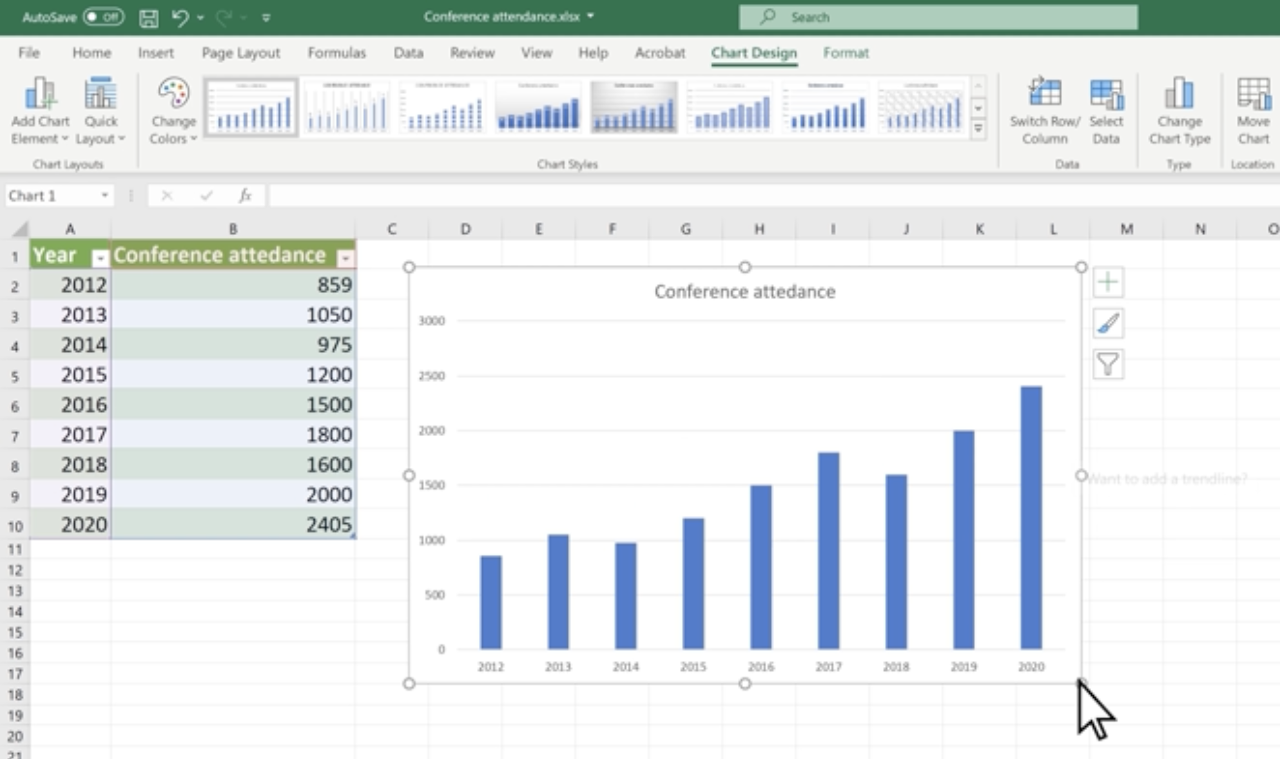Open the Select Data dialog
Screen dimensions: 1280x759
click(x=1107, y=110)
